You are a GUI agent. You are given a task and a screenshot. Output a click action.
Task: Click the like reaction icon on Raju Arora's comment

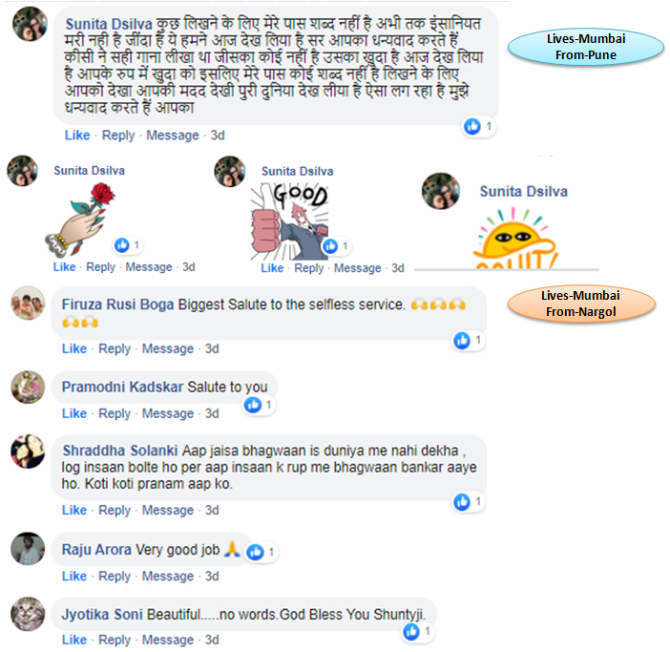coord(255,552)
